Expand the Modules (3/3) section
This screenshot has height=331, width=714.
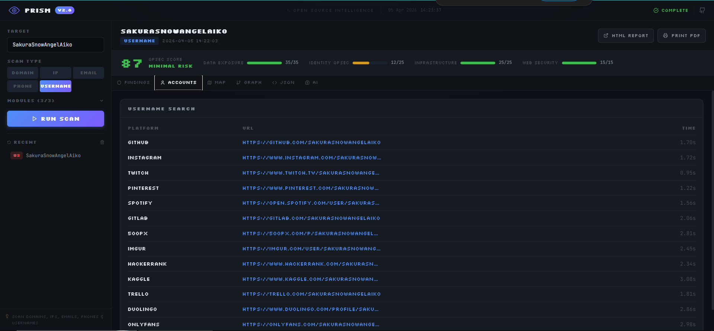pos(55,101)
